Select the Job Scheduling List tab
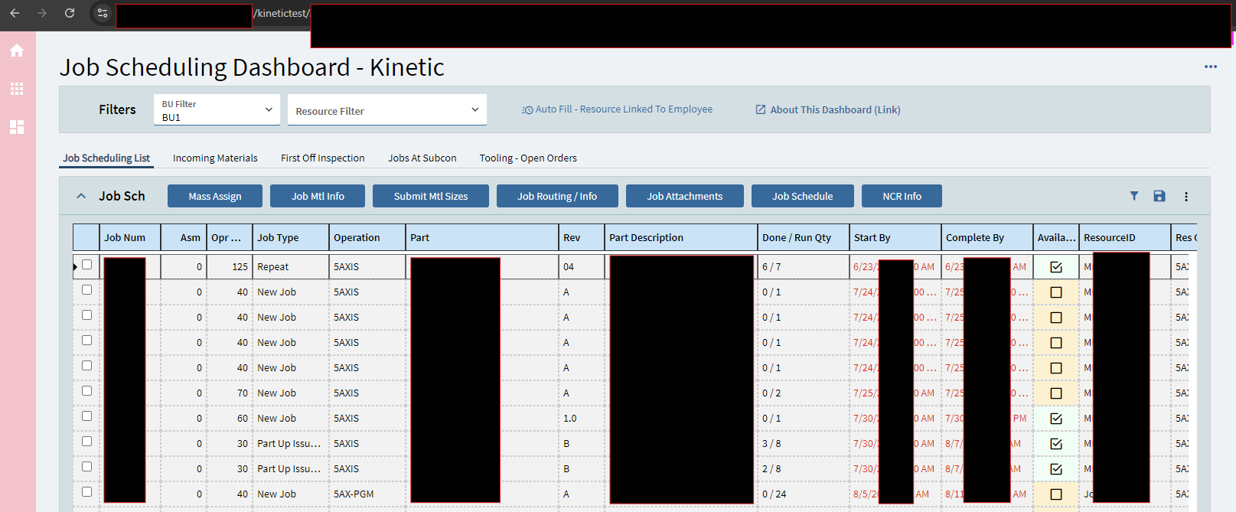 coord(106,158)
